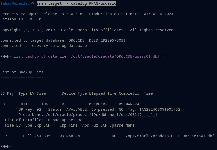Click the Device Type column header
217x150 pixels.
coord(74,93)
